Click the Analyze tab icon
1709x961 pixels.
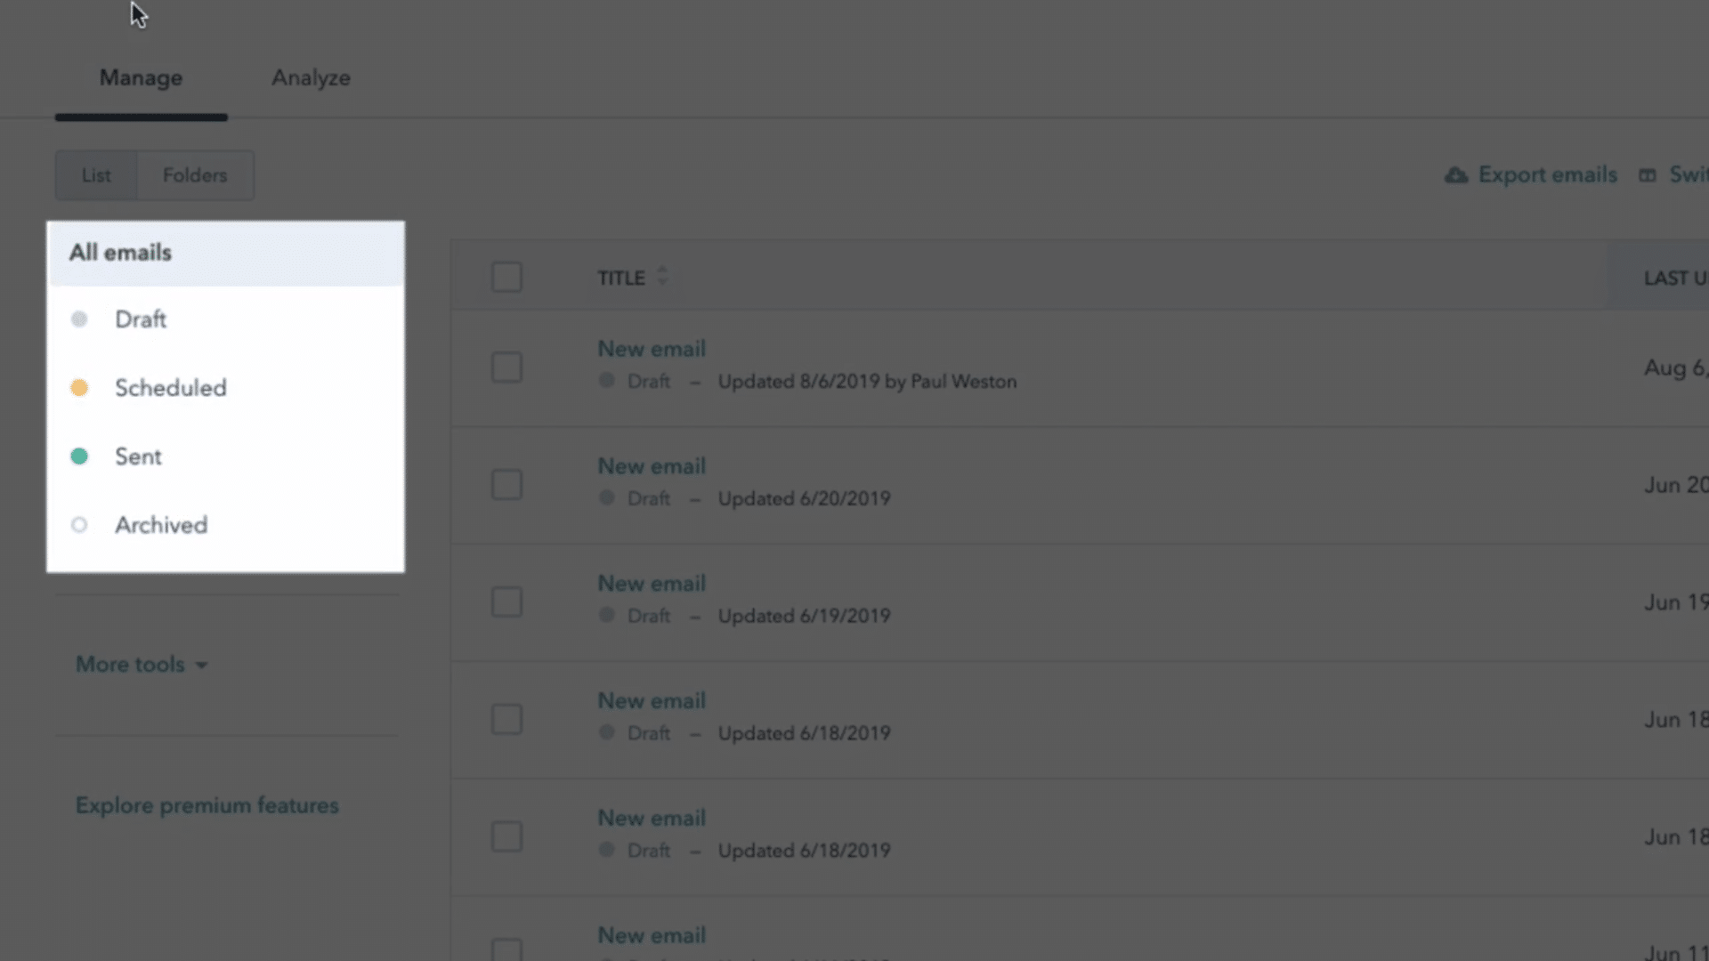point(310,77)
